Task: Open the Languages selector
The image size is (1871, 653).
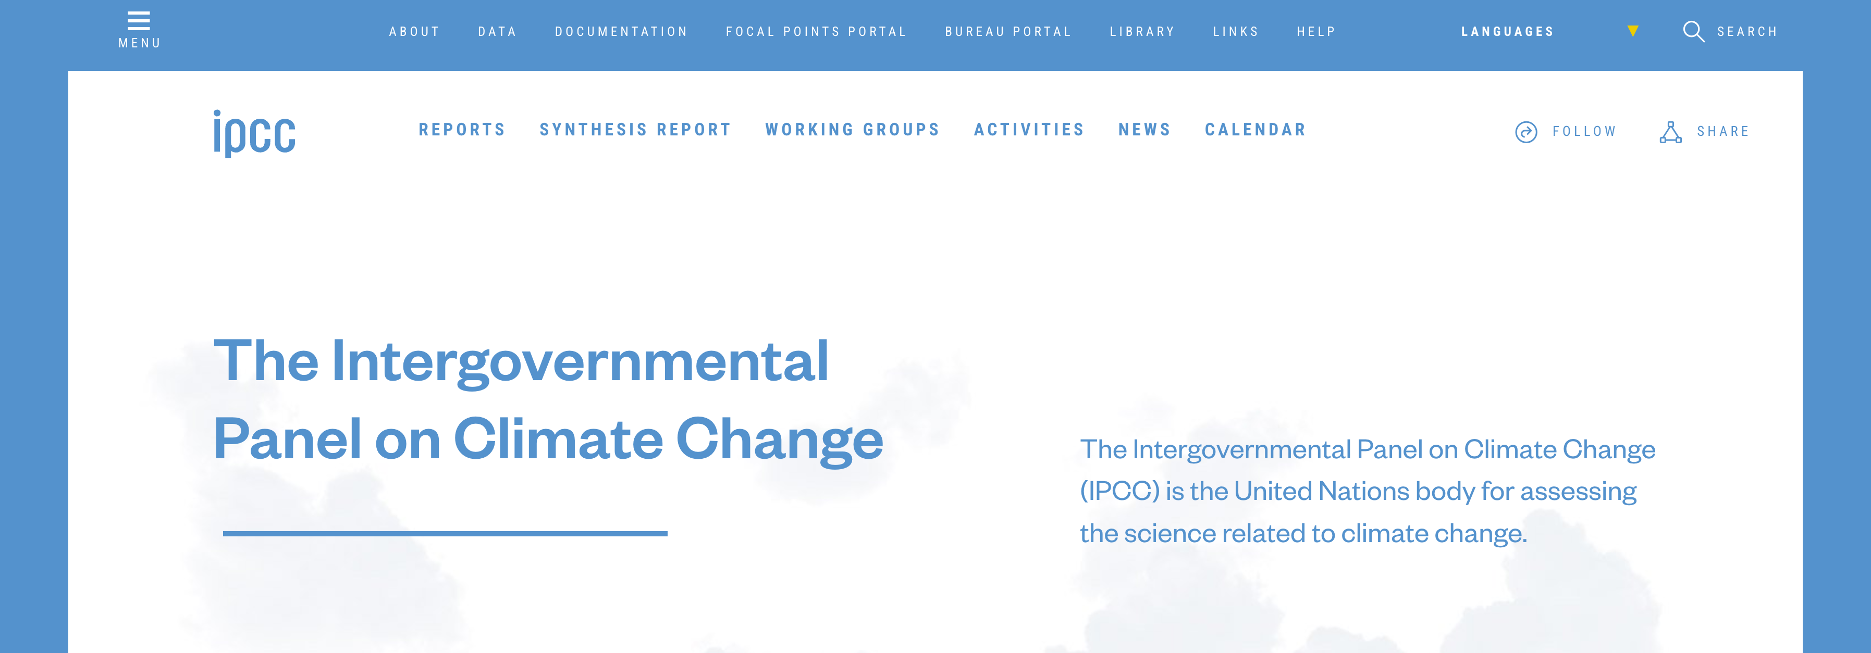Action: (1507, 32)
